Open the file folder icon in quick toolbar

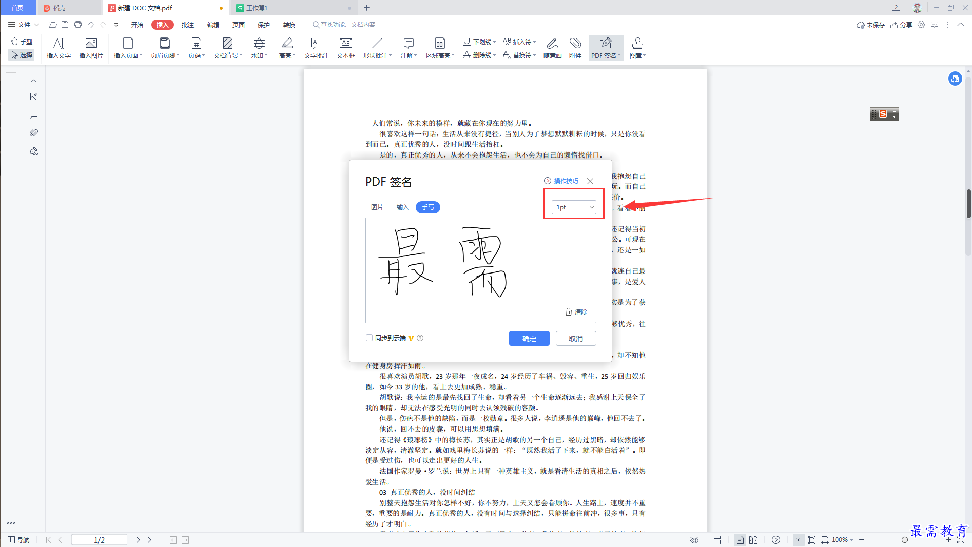coord(52,25)
